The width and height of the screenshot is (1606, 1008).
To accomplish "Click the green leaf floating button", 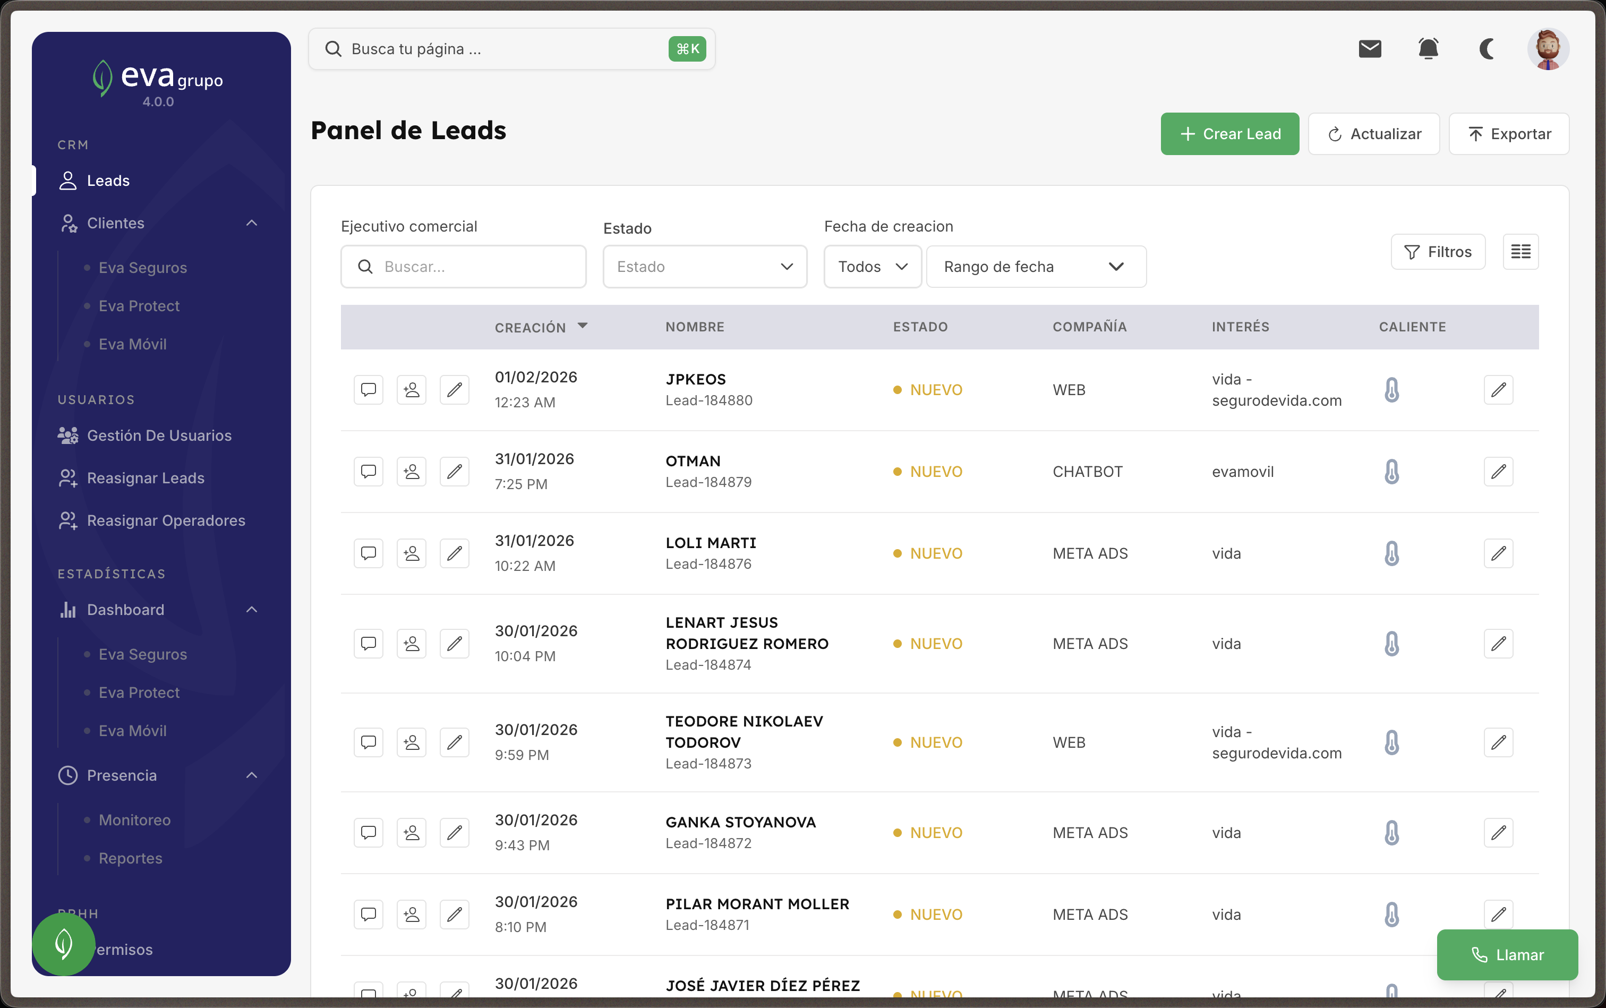I will [64, 943].
